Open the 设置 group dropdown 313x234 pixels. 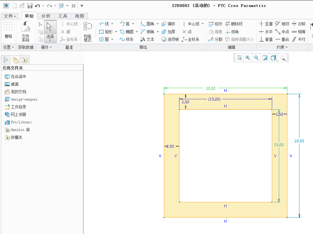coord(8,47)
